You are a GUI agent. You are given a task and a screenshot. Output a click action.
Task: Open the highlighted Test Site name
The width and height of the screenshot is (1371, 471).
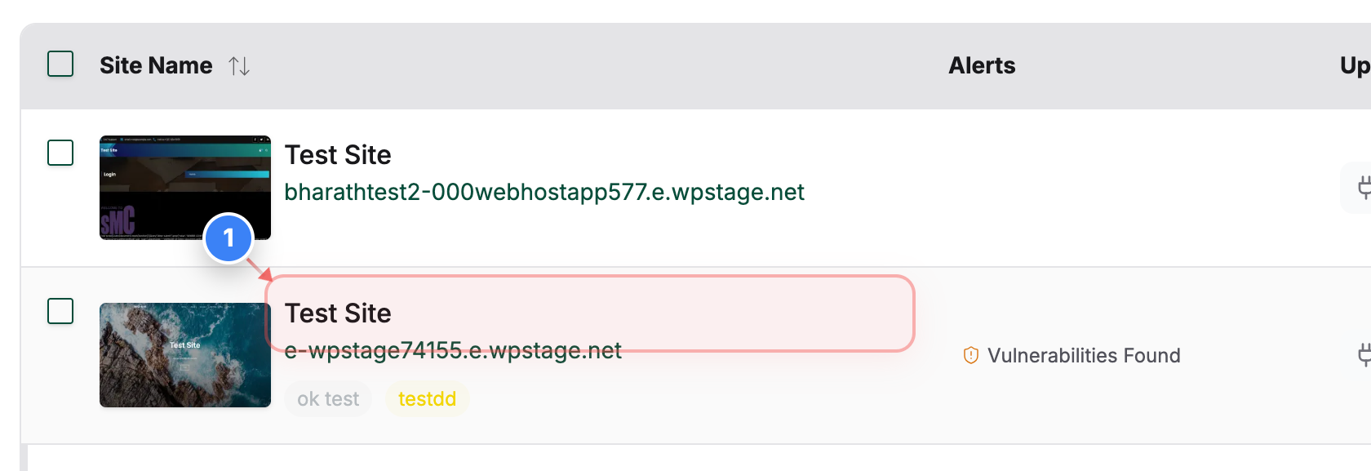338,313
